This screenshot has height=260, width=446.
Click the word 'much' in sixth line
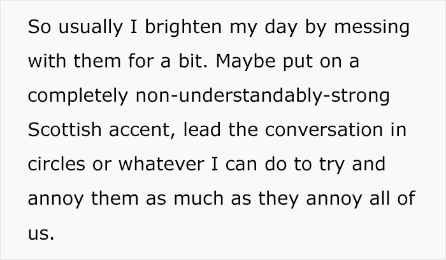click(x=199, y=198)
